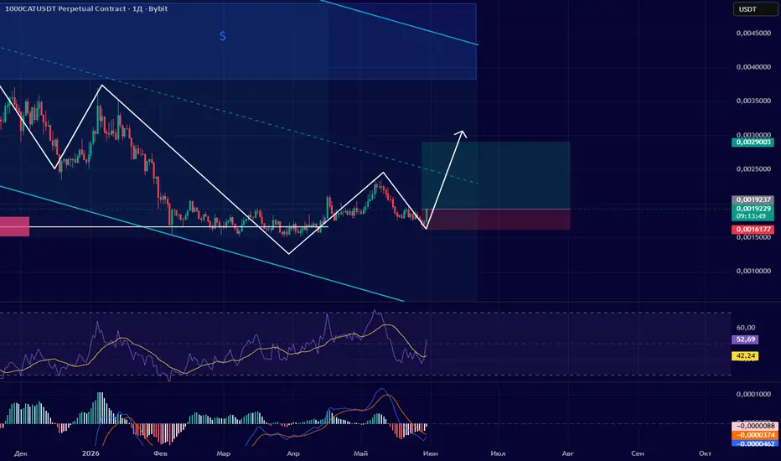Click the 0,0035000 price axis label
781x461 pixels.
point(753,101)
